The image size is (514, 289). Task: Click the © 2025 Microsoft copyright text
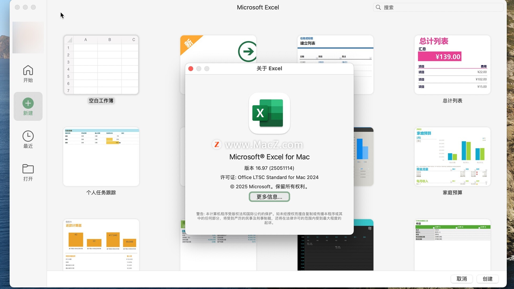[x=269, y=187]
